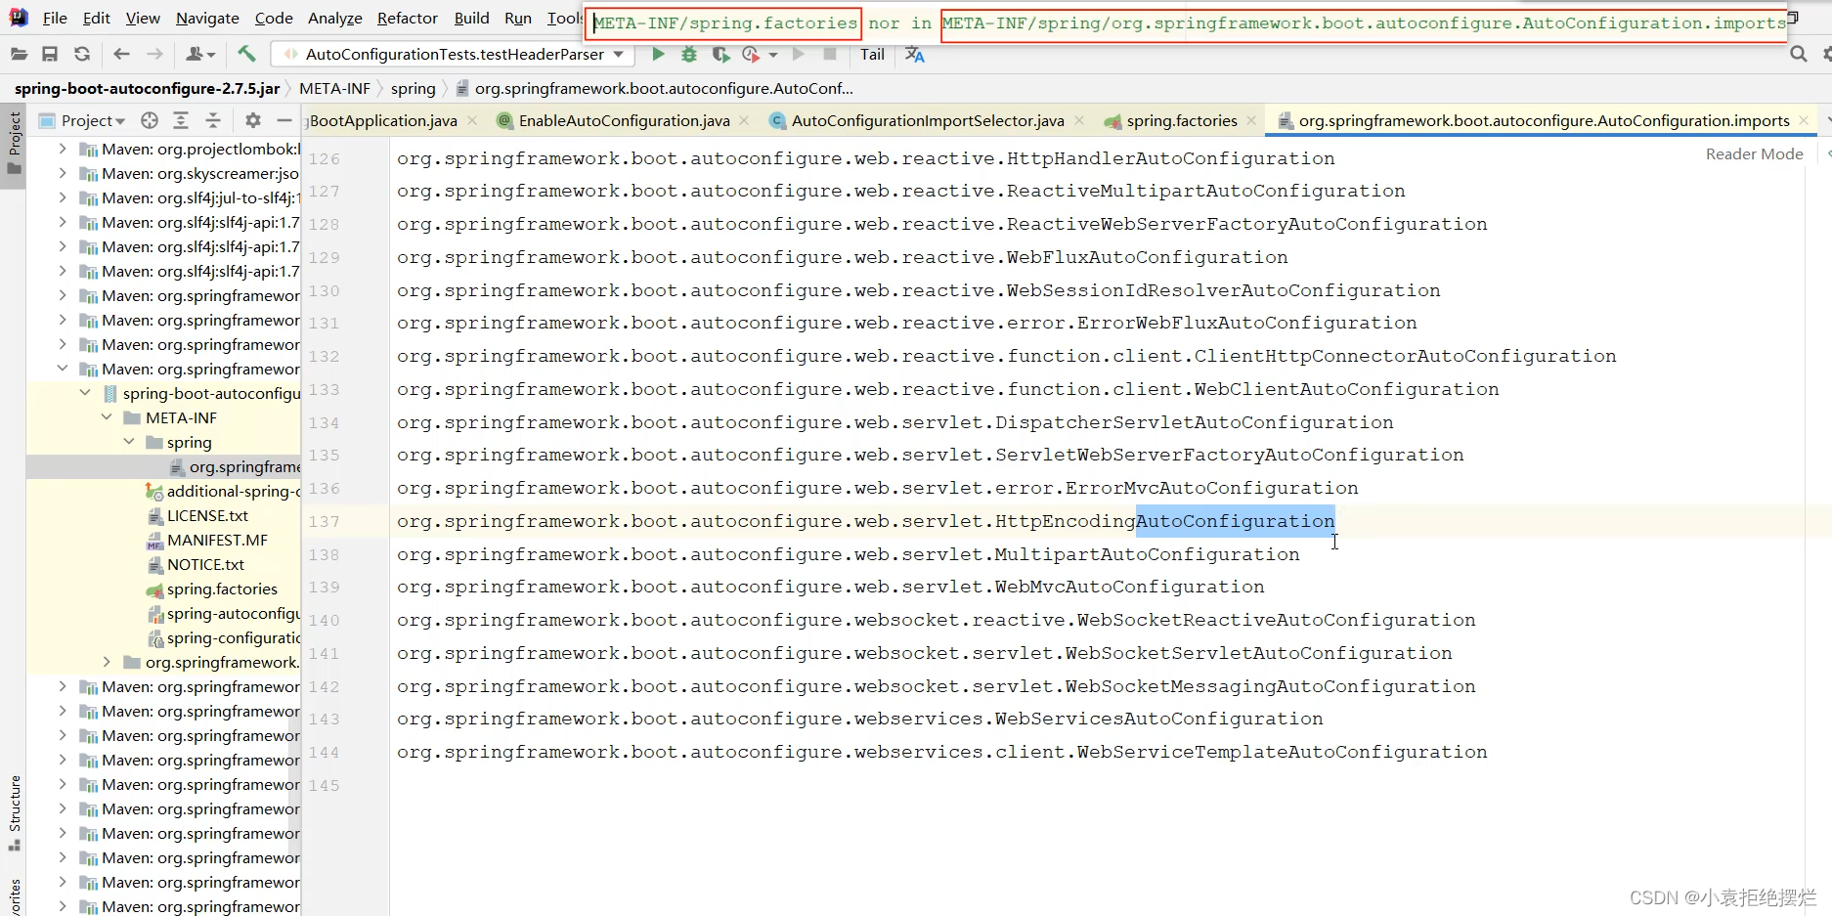This screenshot has width=1832, height=916.
Task: Open the Project tool window side tab
Action: click(14, 143)
